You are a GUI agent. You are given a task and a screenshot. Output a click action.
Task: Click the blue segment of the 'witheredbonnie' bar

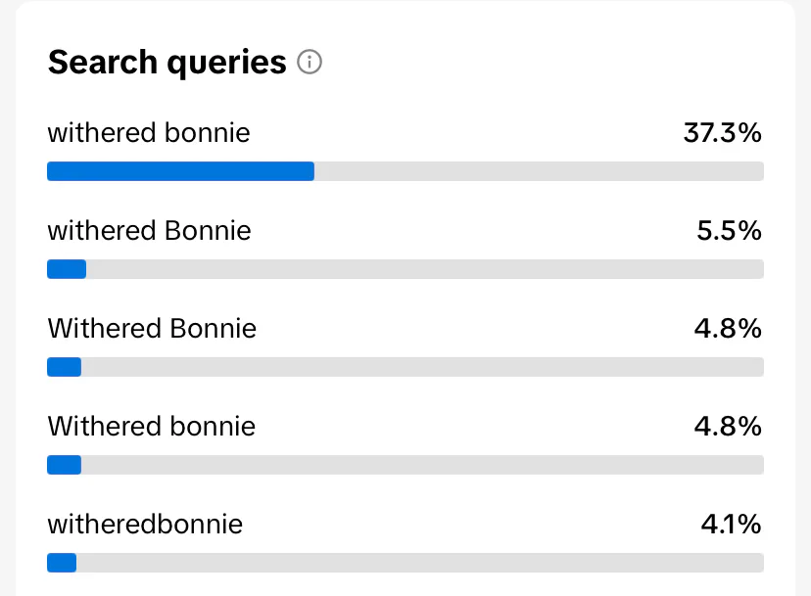click(62, 563)
